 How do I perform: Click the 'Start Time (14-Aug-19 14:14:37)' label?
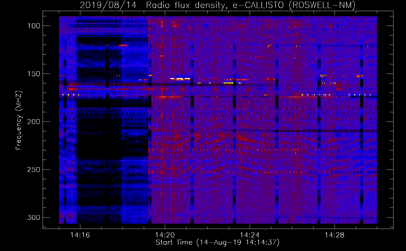coord(218,242)
